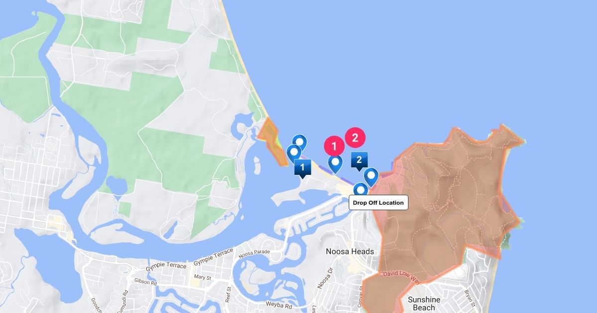Click the Noosa Parade road label
This screenshot has width=597, height=313.
[254, 254]
